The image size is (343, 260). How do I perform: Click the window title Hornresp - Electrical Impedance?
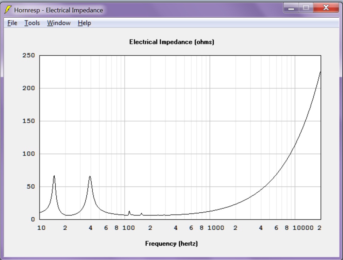tap(59, 10)
